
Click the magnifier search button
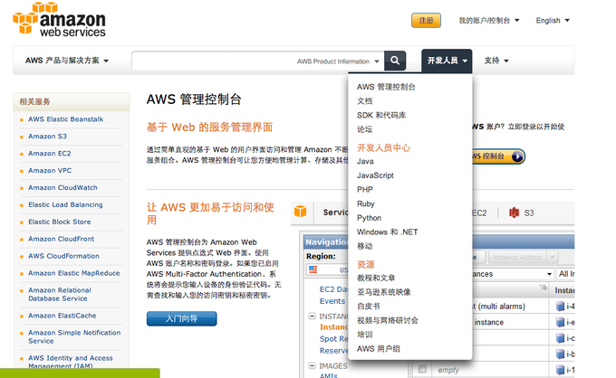[x=395, y=61]
